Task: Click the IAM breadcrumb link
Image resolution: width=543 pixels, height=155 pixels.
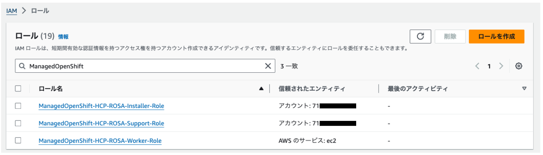Action: (x=12, y=11)
